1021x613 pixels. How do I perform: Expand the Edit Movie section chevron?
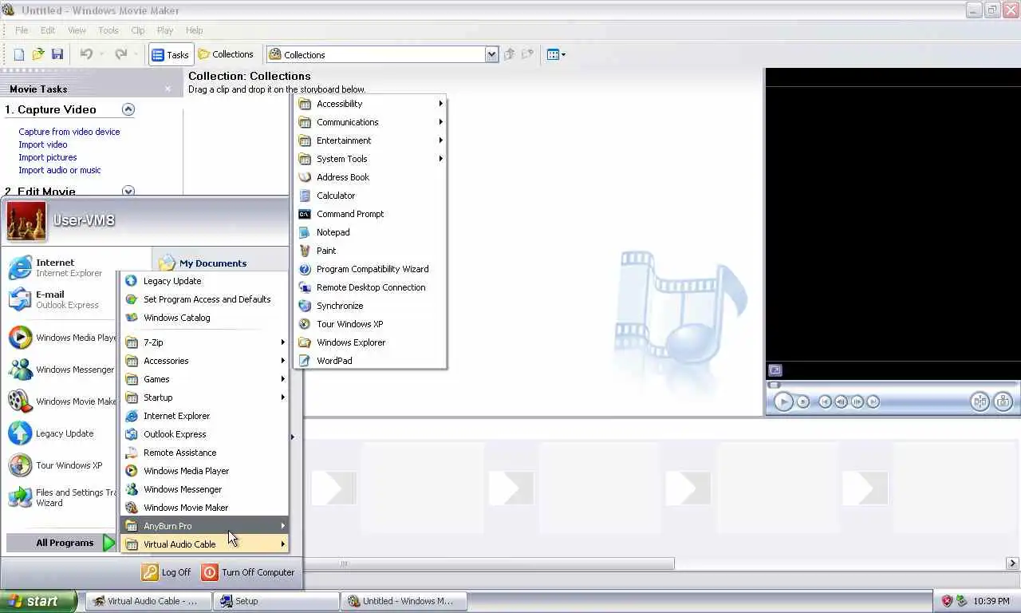128,191
